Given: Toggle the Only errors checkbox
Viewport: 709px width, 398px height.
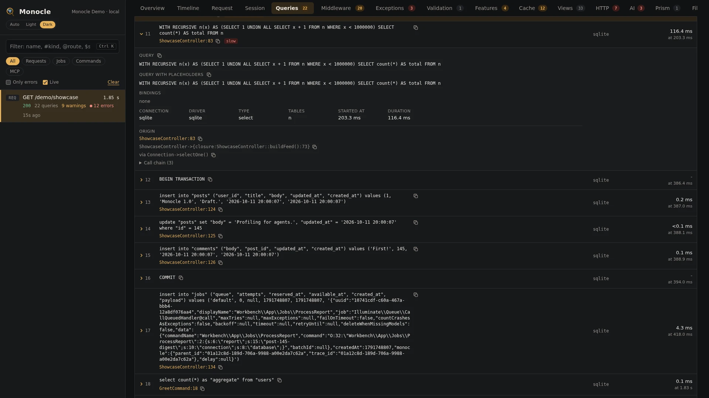Looking at the screenshot, I should click(x=8, y=83).
